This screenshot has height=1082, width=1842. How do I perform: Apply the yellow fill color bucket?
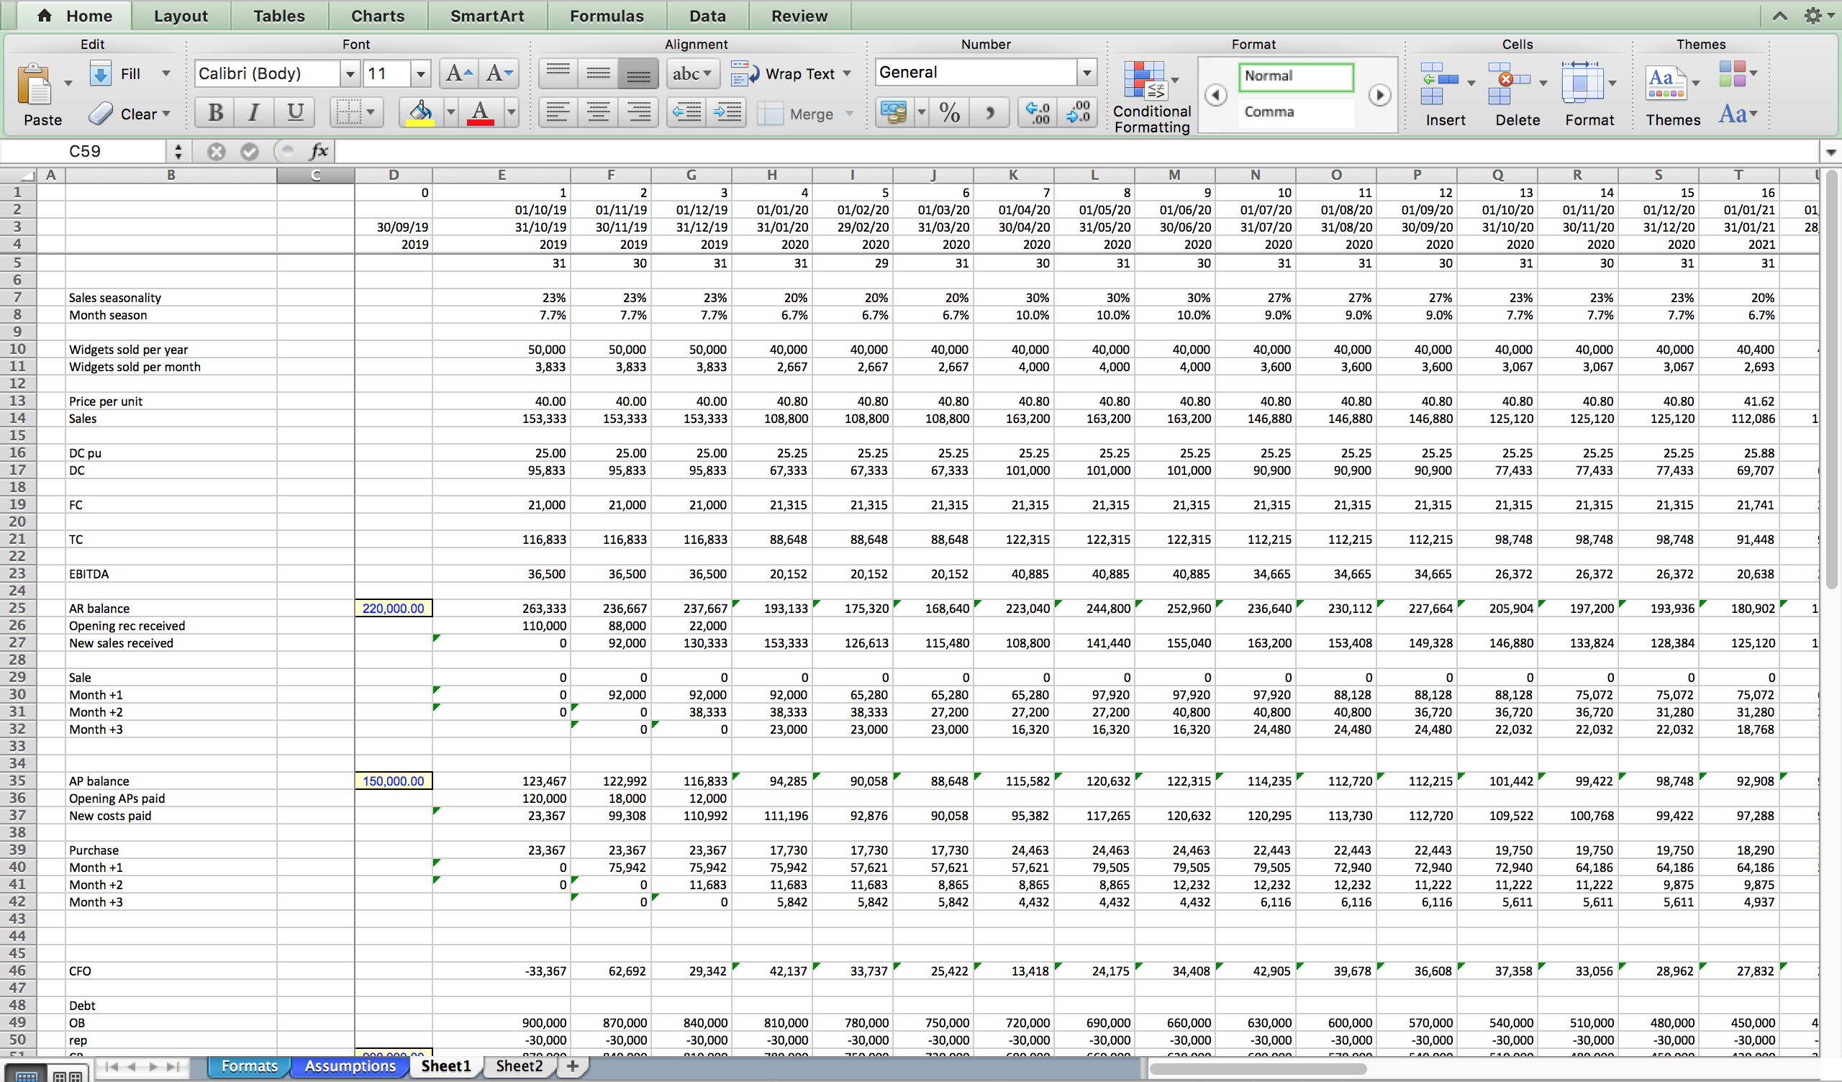coord(420,112)
